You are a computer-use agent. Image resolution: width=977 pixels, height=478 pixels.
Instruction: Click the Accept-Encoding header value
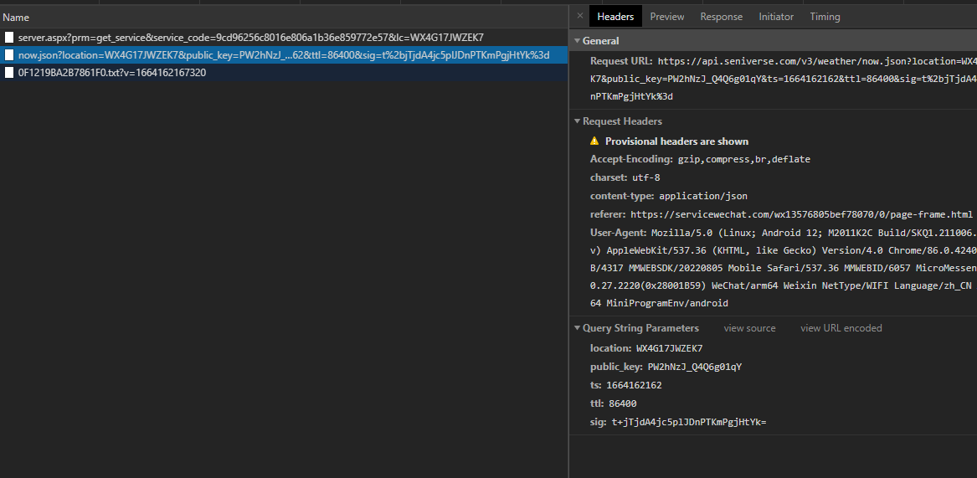coord(744,160)
